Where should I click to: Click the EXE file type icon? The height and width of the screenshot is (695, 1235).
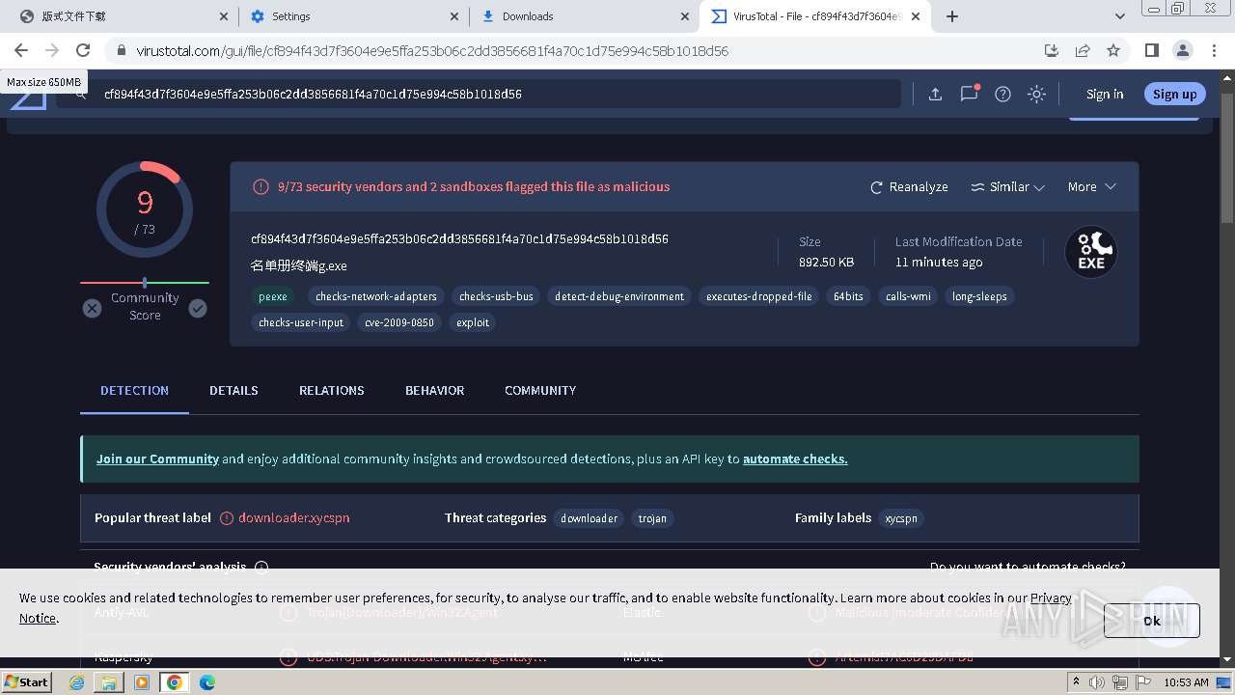(x=1090, y=252)
